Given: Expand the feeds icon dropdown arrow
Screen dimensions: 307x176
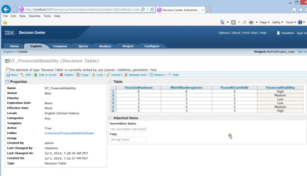Looking at the screenshot, I should point(239,22).
